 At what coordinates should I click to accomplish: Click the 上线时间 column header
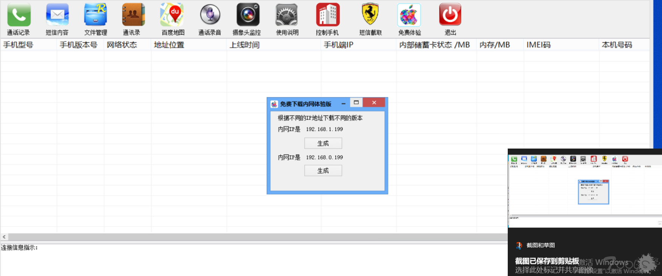(274, 45)
